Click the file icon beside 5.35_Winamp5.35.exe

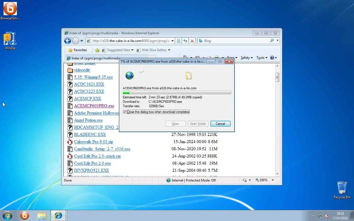pos(70,77)
